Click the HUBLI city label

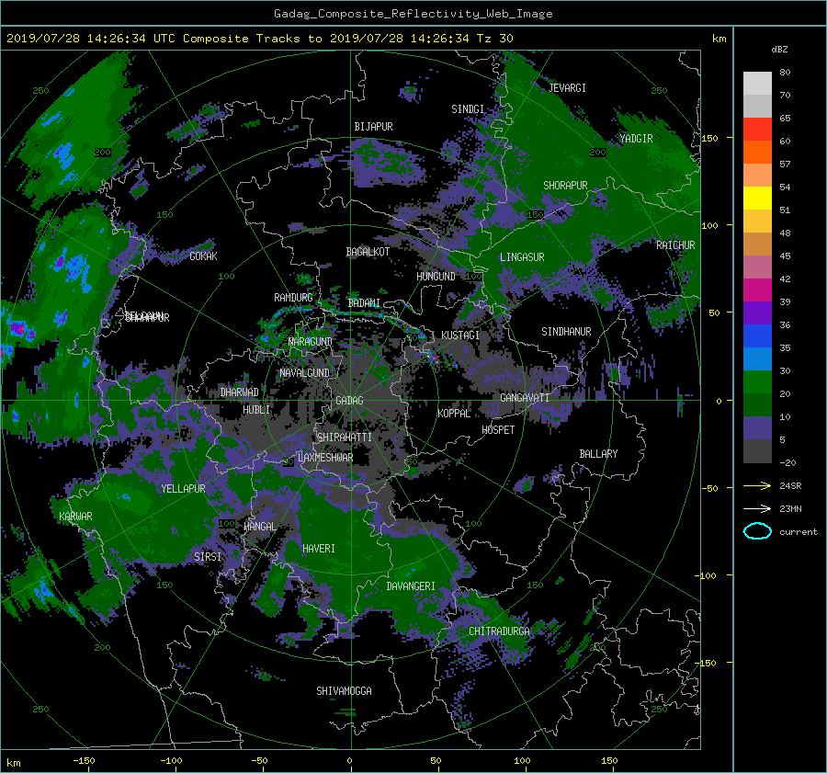(256, 409)
